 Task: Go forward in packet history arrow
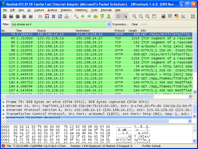tap(89, 16)
